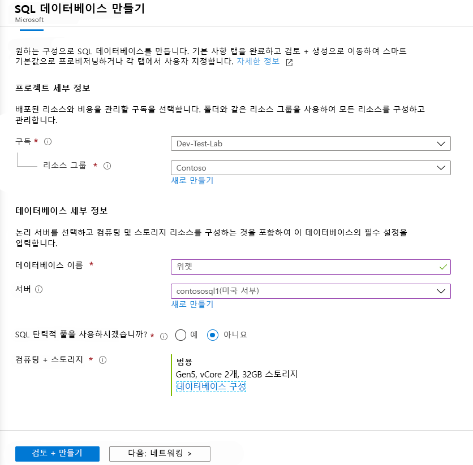Click green checkmark in database name field
The height and width of the screenshot is (465, 473).
pyautogui.click(x=443, y=267)
